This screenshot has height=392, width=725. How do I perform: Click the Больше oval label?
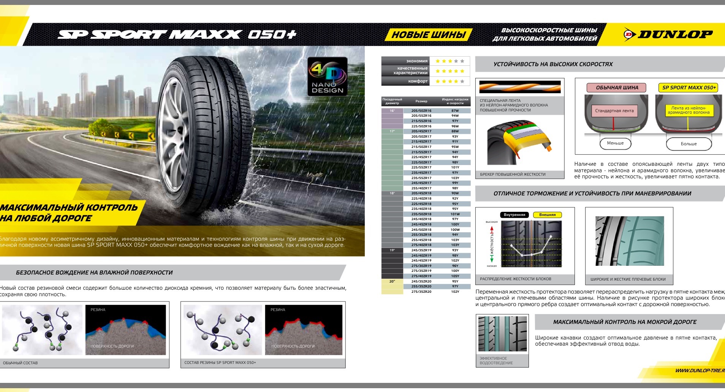point(689,144)
